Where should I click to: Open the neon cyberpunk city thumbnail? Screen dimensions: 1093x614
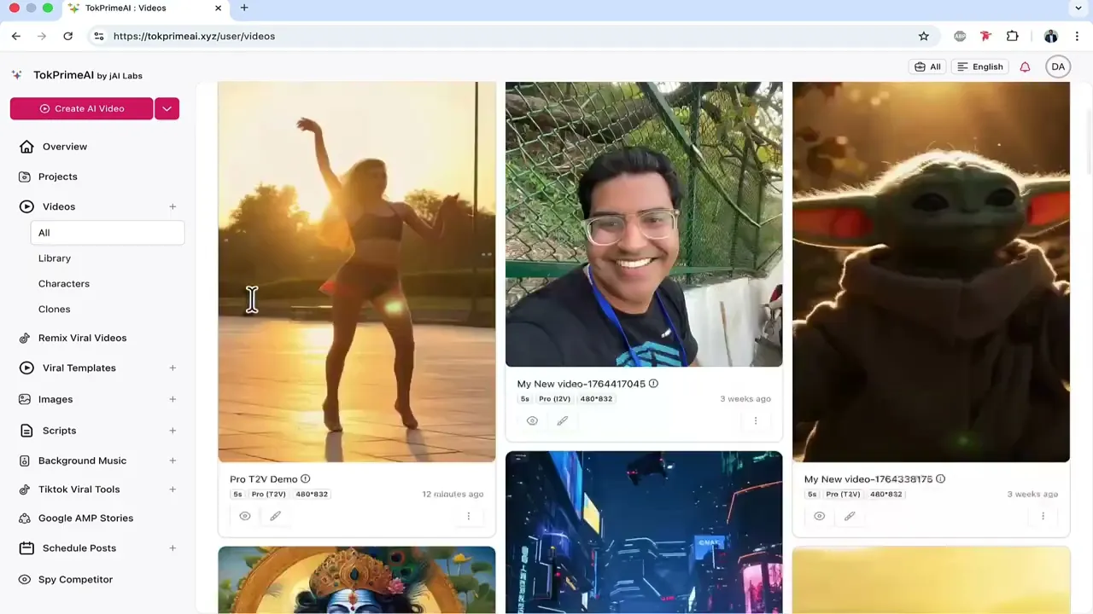point(644,532)
